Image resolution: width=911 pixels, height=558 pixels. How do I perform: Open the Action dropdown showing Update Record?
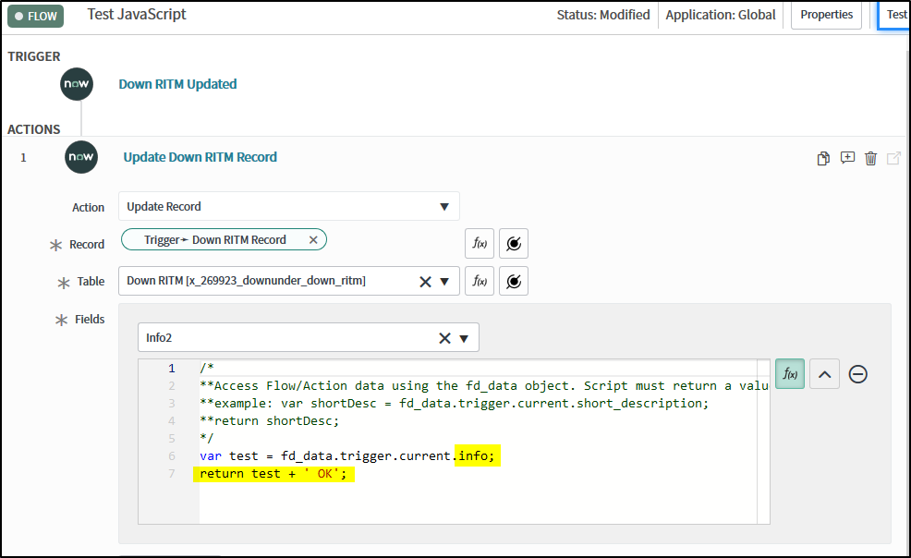click(288, 207)
